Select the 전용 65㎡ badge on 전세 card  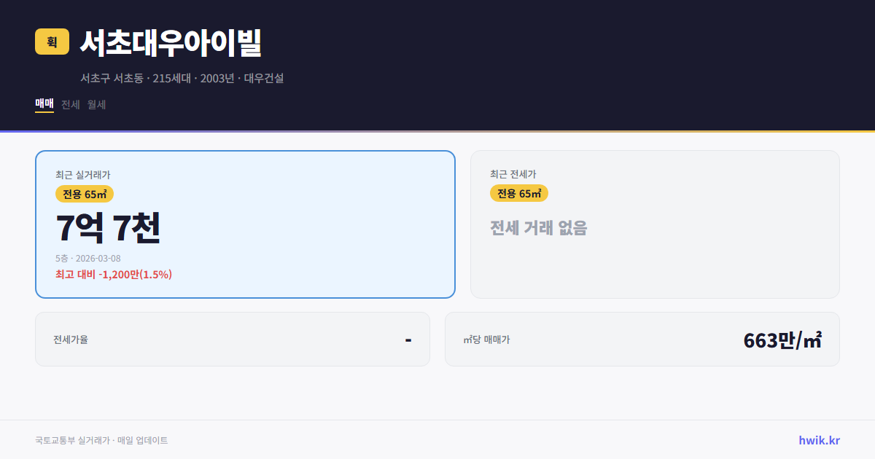[519, 193]
